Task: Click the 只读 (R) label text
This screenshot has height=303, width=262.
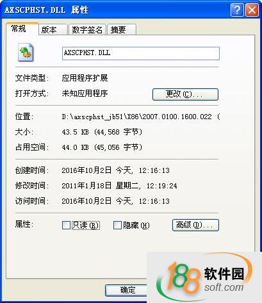Action: pos(85,225)
